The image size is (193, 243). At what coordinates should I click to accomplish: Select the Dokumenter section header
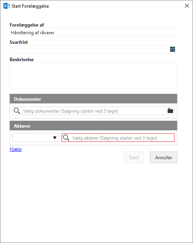93,99
